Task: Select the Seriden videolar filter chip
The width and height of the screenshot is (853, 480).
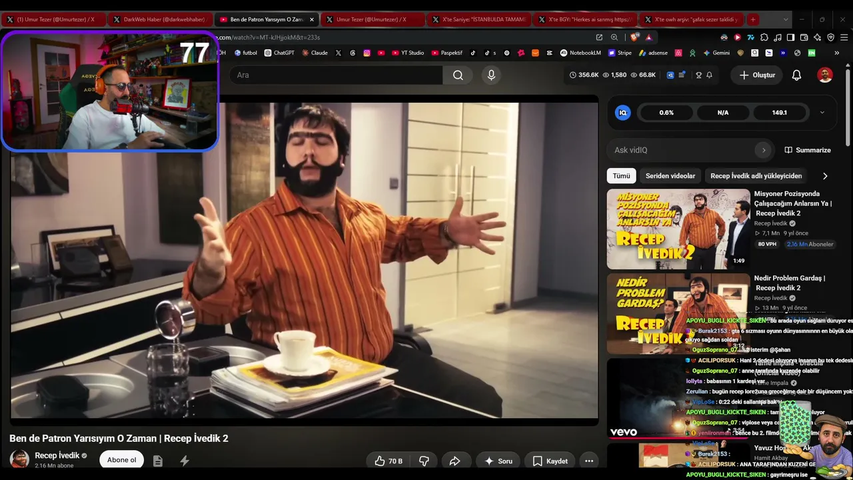Action: [x=670, y=176]
